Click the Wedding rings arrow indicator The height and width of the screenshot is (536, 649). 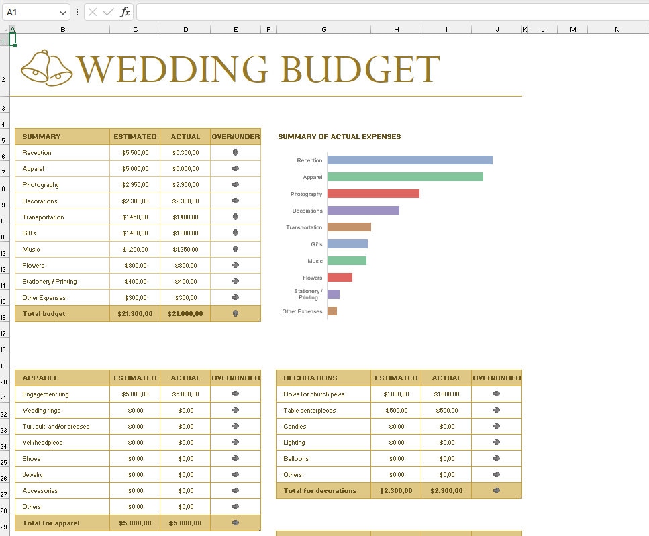coord(236,410)
